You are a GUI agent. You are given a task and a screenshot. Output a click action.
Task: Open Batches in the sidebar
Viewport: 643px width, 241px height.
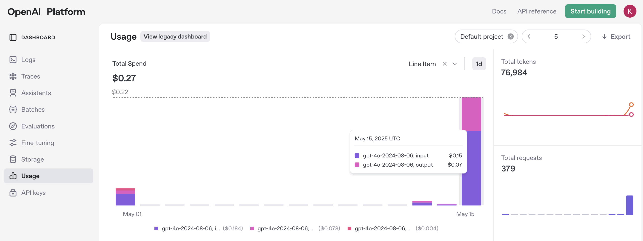[x=48, y=109]
